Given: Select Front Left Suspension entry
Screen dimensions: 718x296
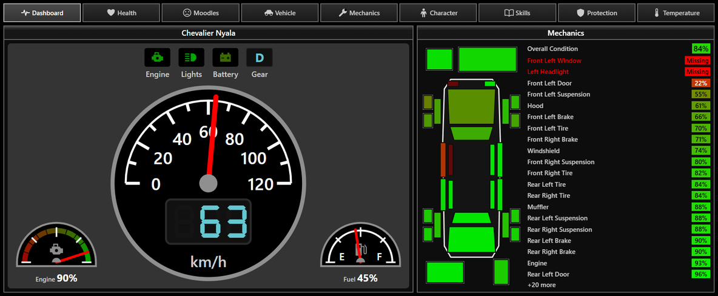Looking at the screenshot, I should click(618, 95).
